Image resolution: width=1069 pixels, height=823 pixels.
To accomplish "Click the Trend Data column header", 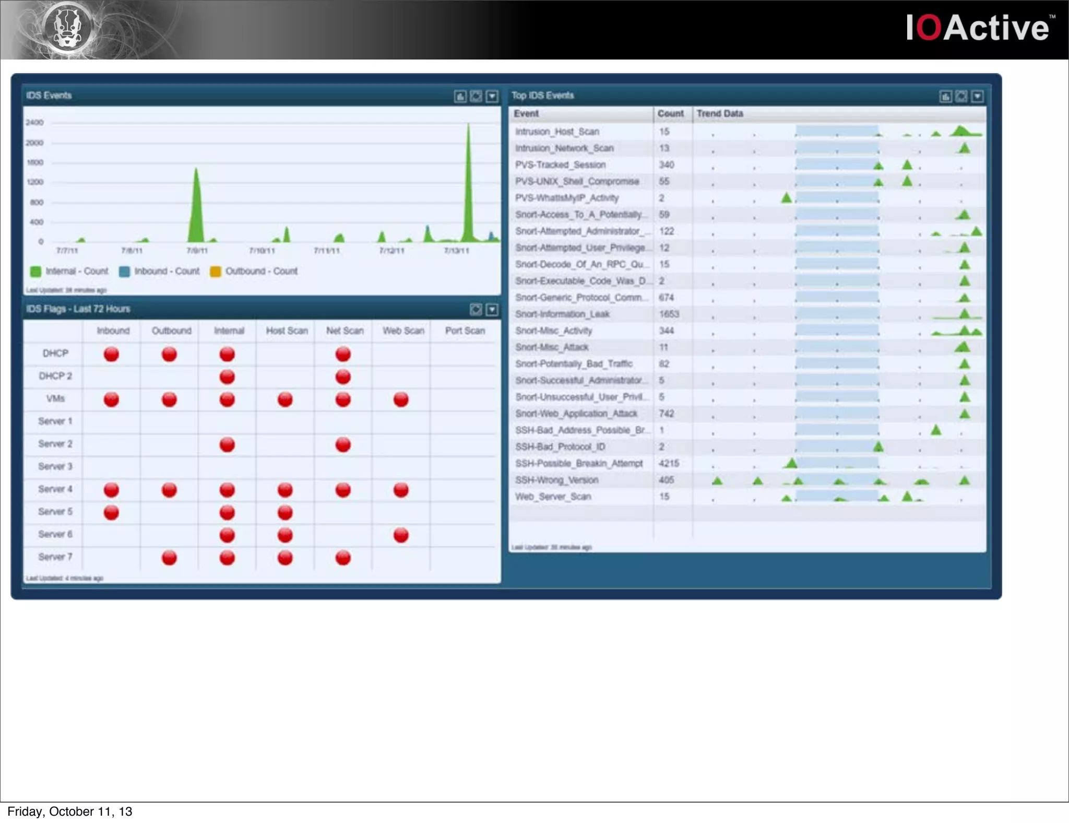I will (x=720, y=114).
